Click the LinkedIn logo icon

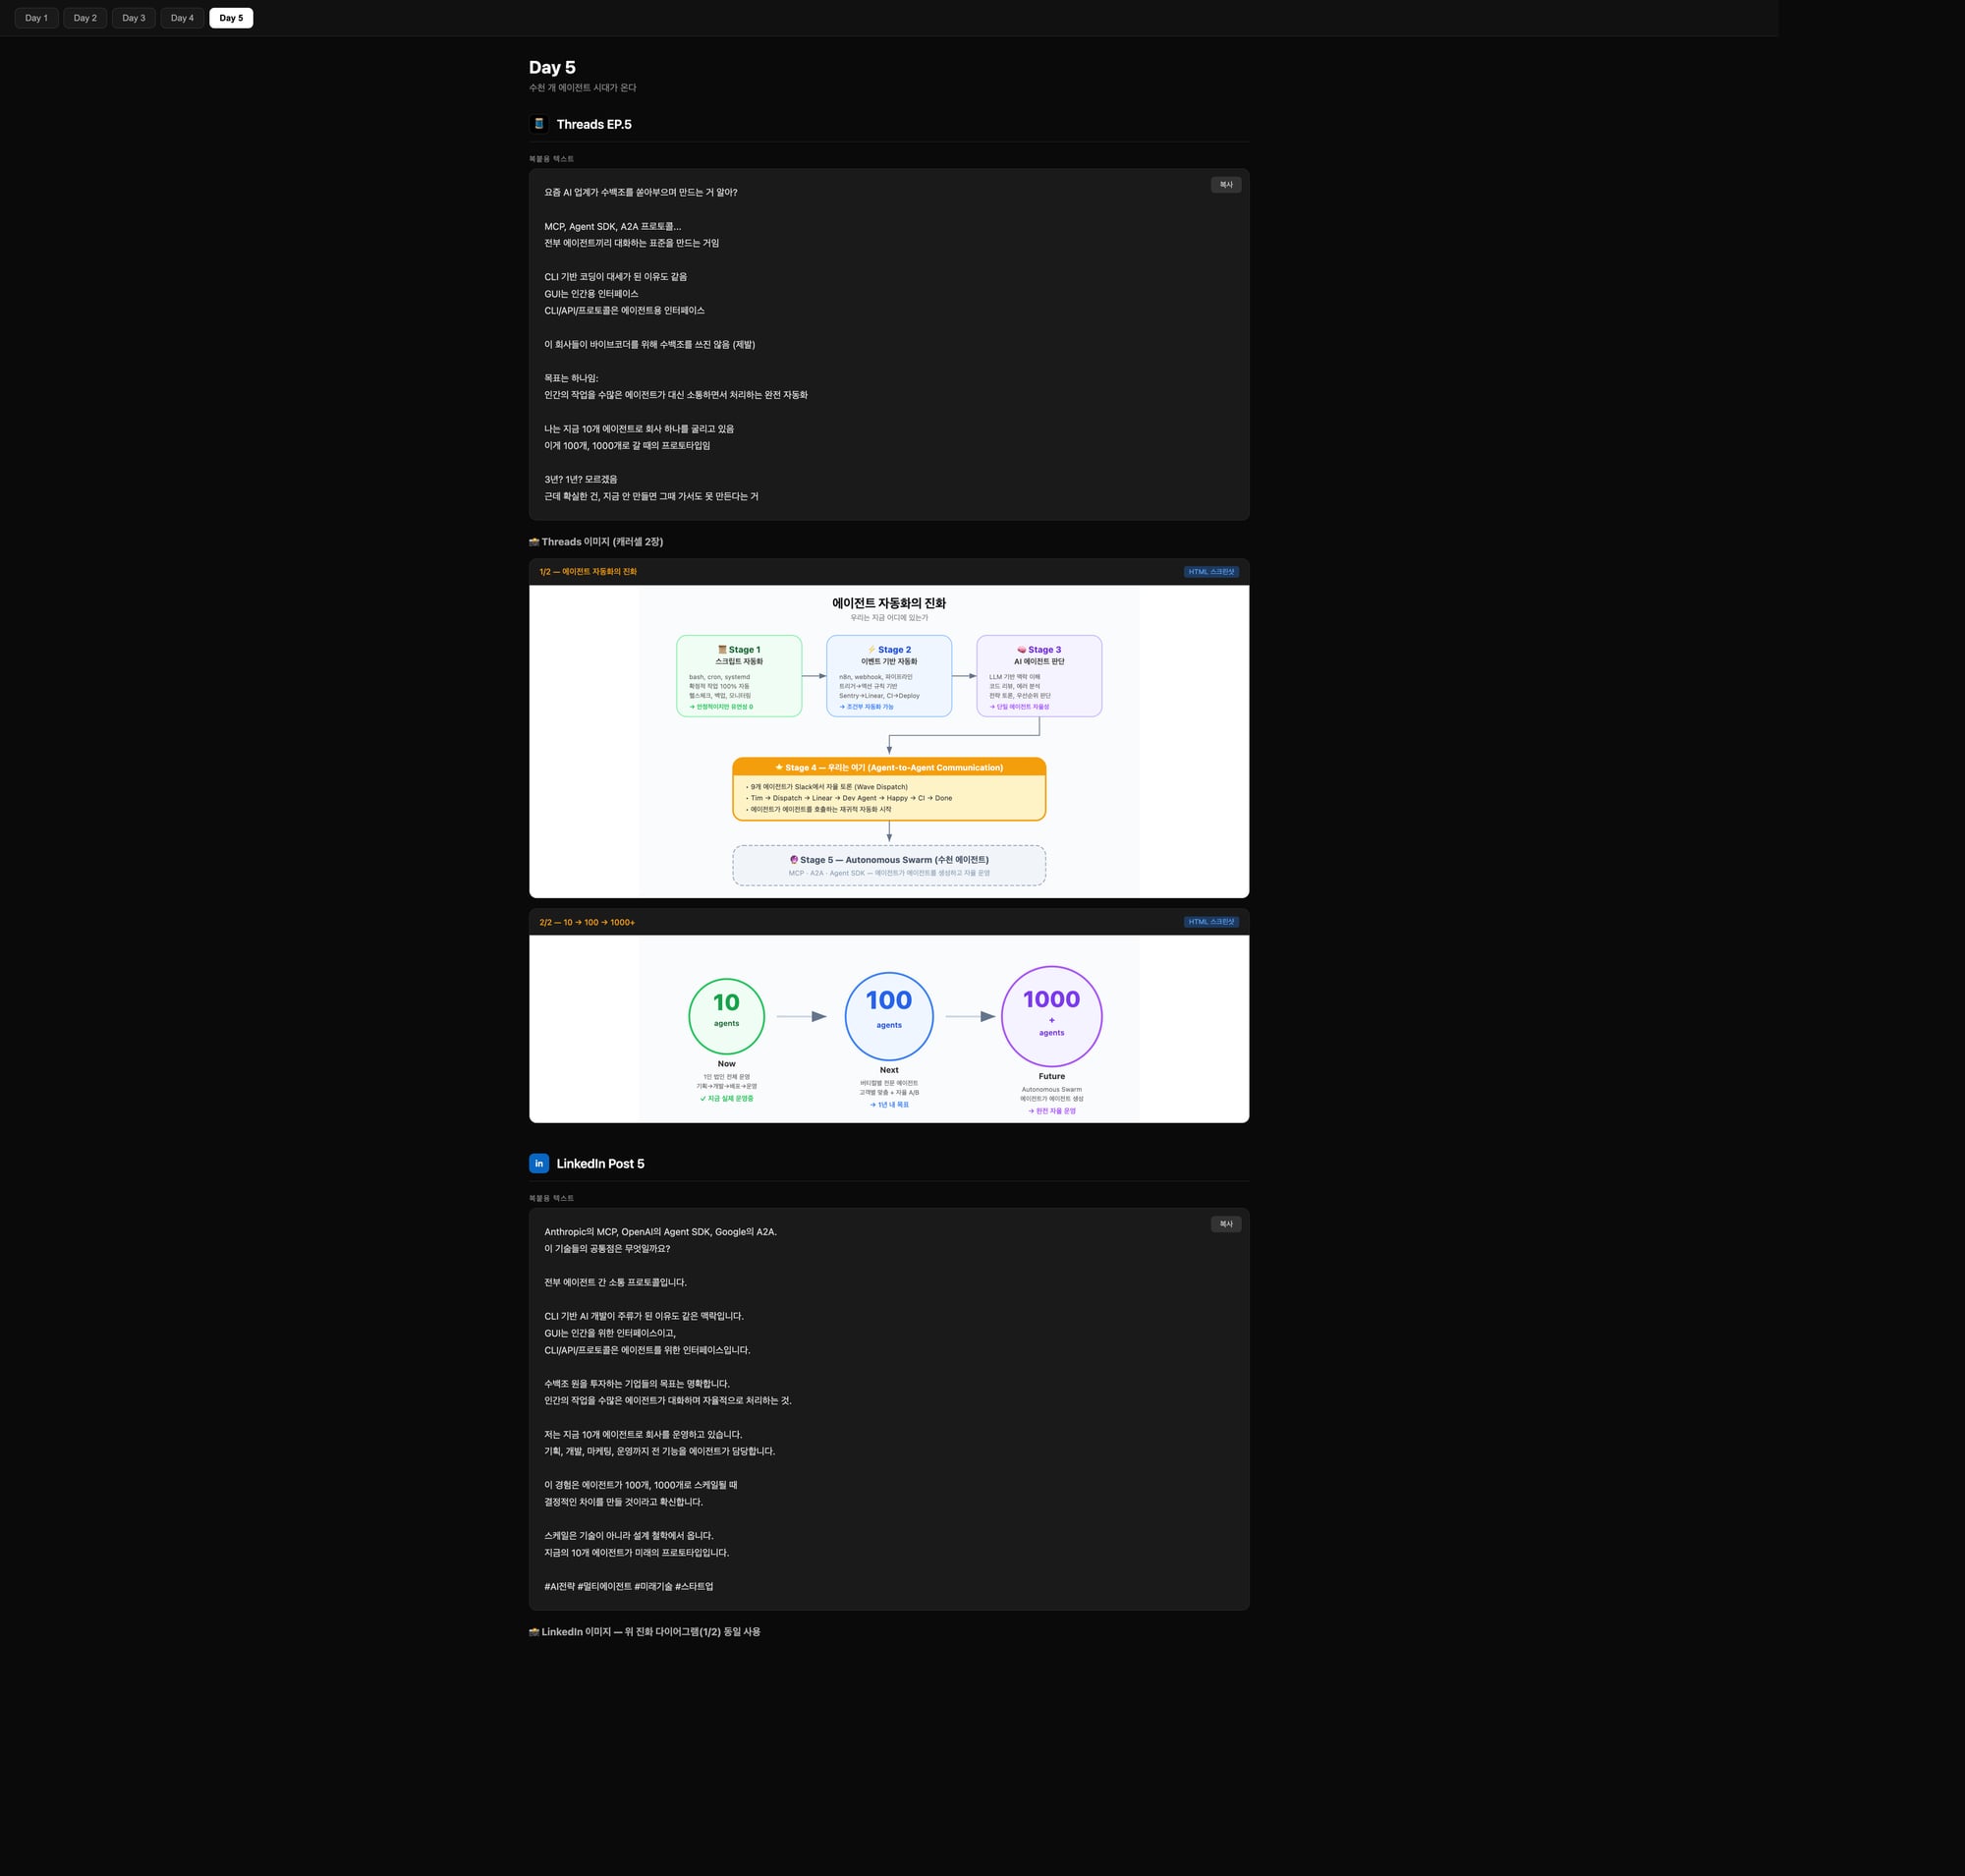click(539, 1163)
